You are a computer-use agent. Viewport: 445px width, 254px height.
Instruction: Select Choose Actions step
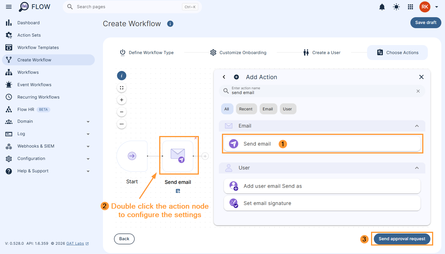tap(397, 53)
